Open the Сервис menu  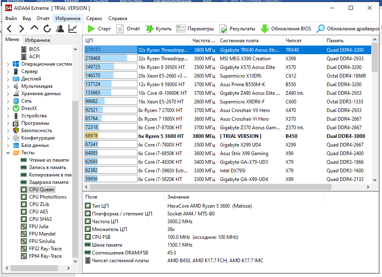tap(94, 18)
